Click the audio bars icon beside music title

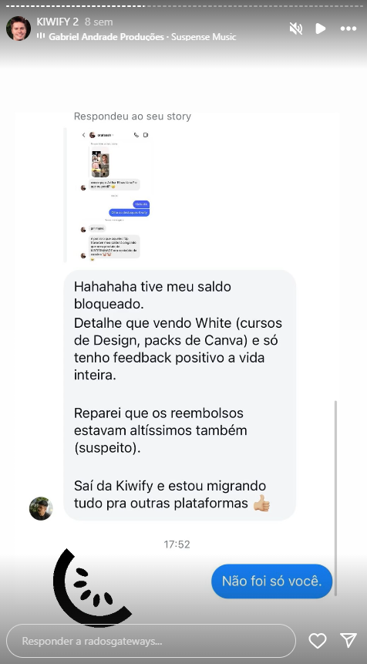41,36
